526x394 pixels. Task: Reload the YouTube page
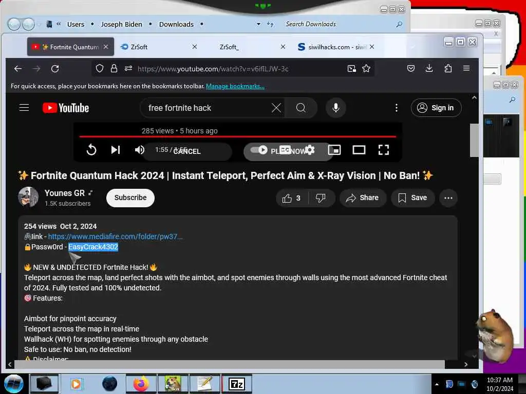55,69
